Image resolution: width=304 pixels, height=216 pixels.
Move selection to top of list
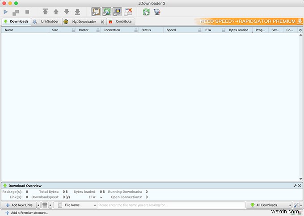pyautogui.click(x=45, y=12)
